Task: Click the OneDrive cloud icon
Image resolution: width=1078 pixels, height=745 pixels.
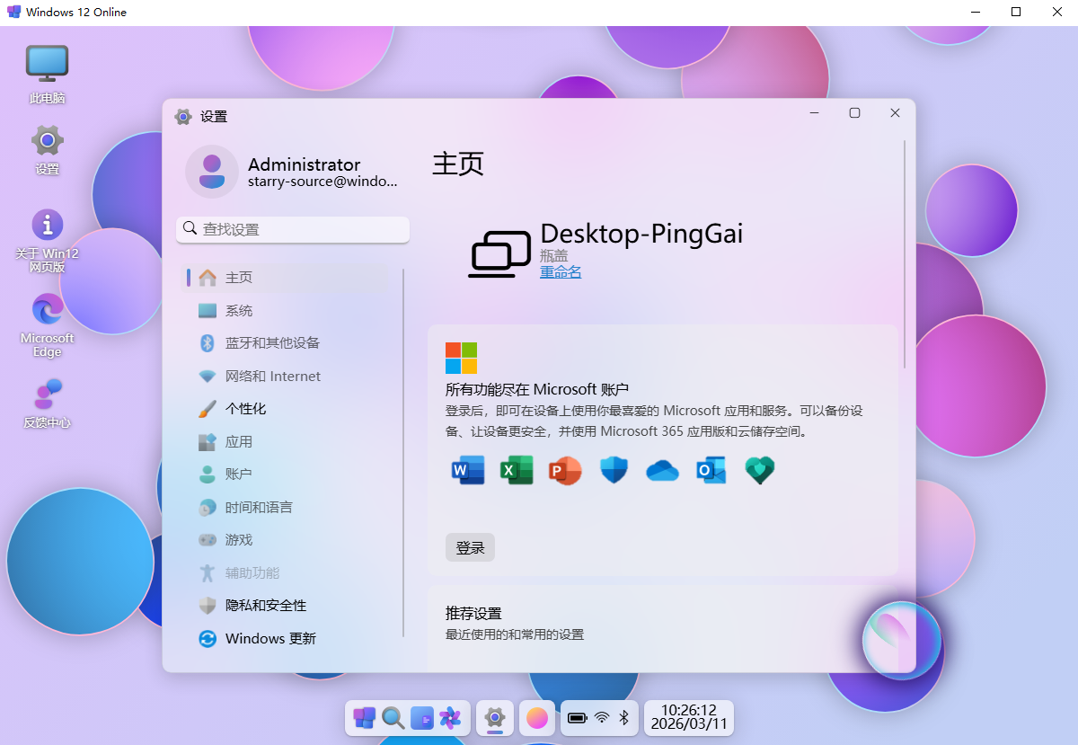Action: click(x=662, y=470)
